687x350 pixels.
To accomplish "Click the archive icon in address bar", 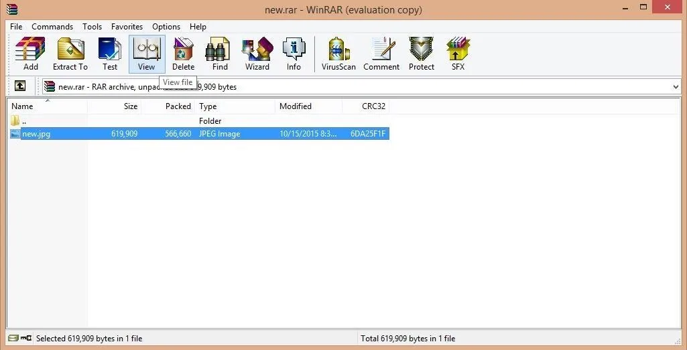I will [50, 86].
